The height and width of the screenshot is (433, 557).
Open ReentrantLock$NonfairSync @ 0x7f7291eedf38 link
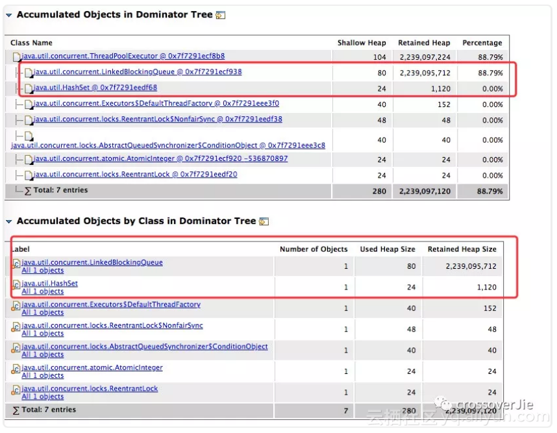coord(158,119)
